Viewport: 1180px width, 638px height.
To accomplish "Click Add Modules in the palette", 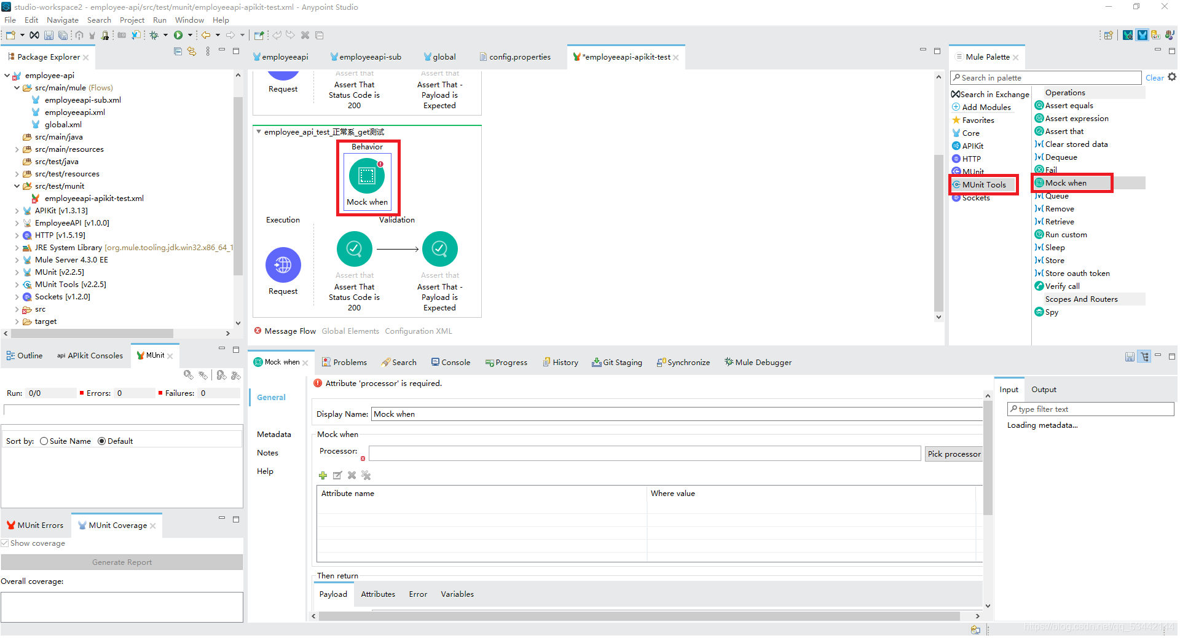I will pos(981,107).
